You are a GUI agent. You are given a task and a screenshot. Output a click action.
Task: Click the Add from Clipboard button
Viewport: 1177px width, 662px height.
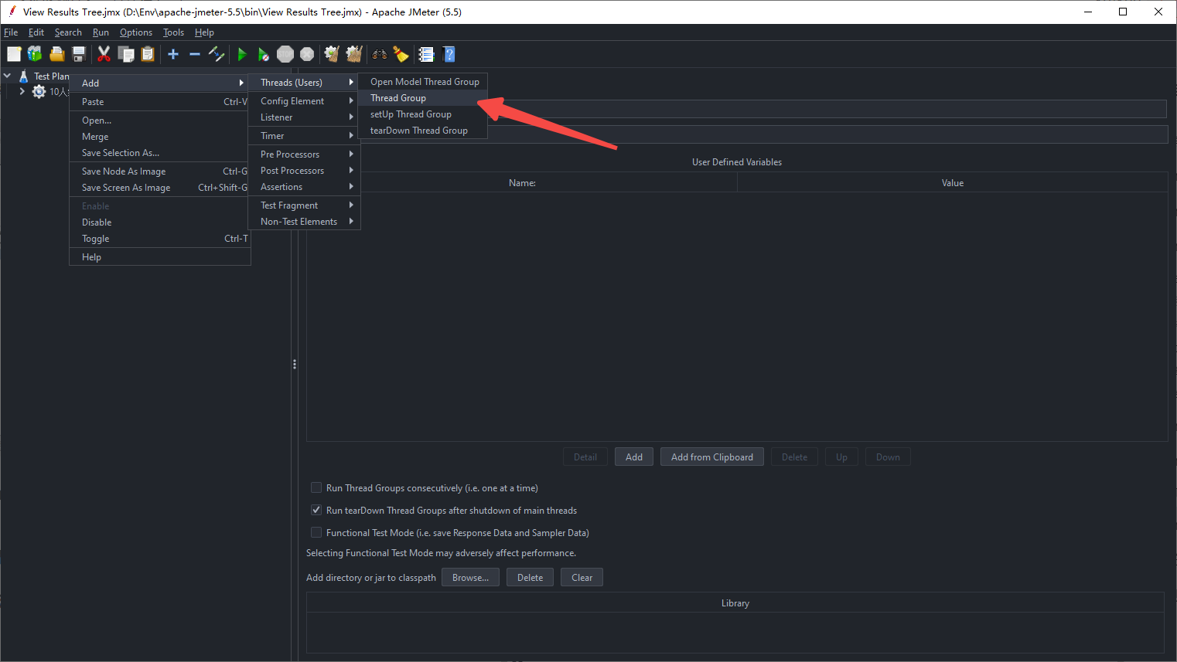pos(712,457)
